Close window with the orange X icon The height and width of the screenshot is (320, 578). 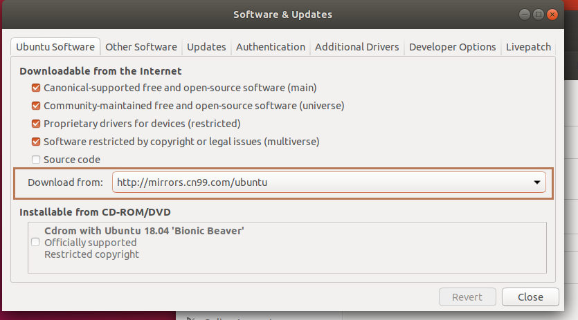[x=552, y=15]
